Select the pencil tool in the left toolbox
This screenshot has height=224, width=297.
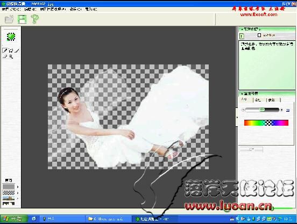(5, 50)
